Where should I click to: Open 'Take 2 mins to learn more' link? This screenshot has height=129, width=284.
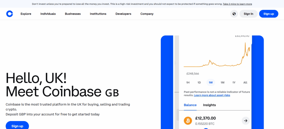(x=237, y=4)
